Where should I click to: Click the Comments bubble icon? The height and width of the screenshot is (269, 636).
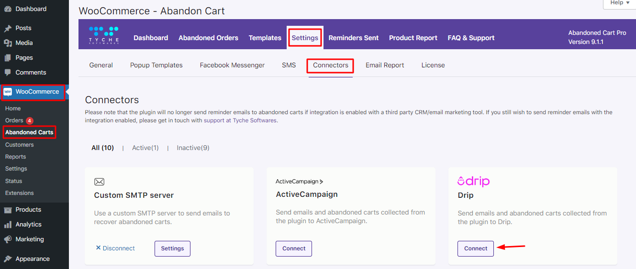[x=8, y=73]
